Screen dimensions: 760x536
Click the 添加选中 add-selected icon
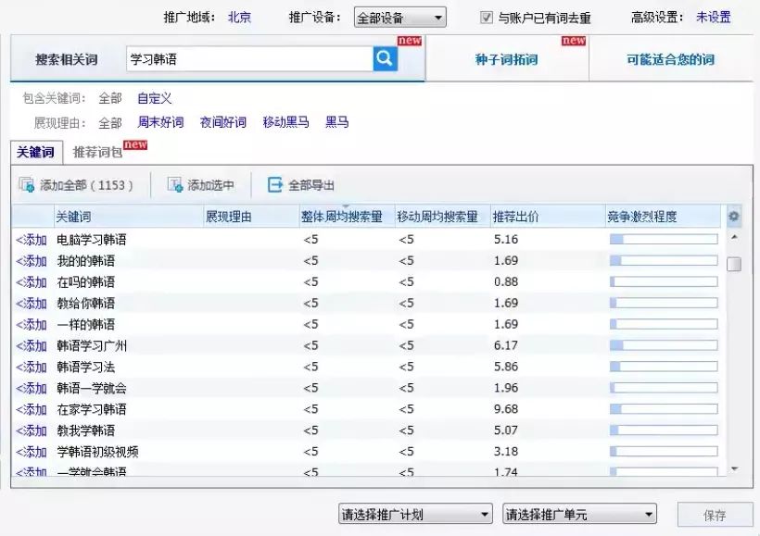point(175,185)
